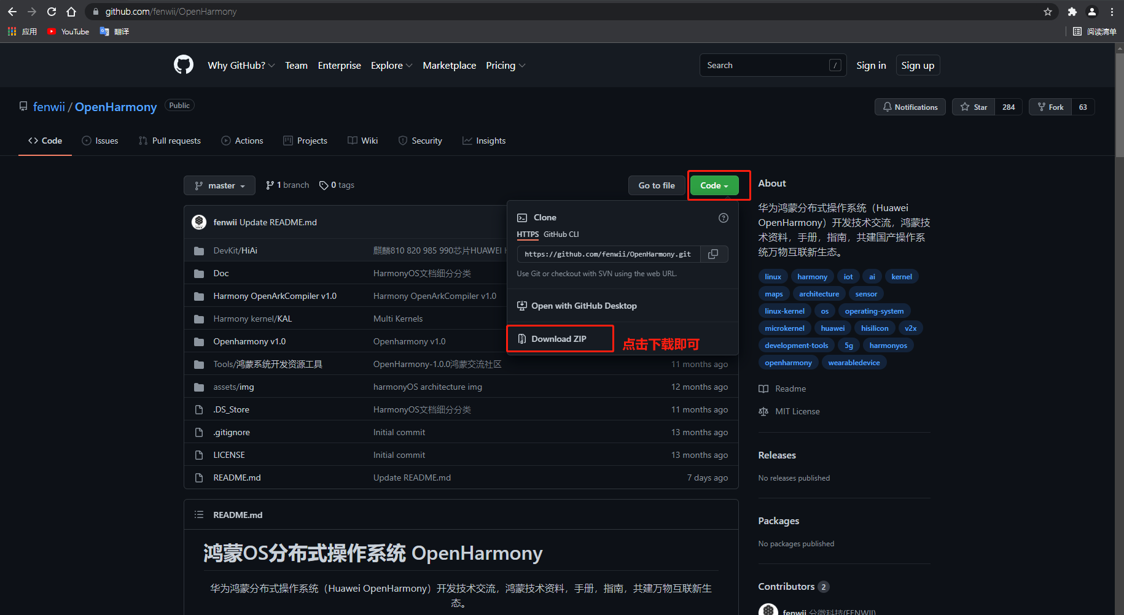The width and height of the screenshot is (1124, 615).
Task: Switch to the Issues tab
Action: pyautogui.click(x=100, y=141)
